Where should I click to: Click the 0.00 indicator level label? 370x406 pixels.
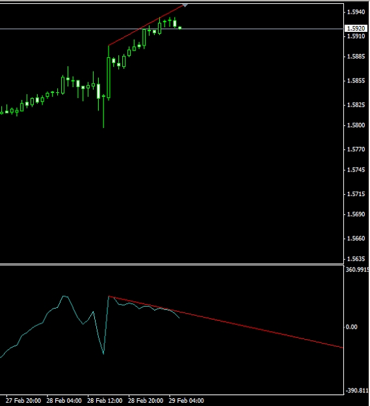(352, 327)
